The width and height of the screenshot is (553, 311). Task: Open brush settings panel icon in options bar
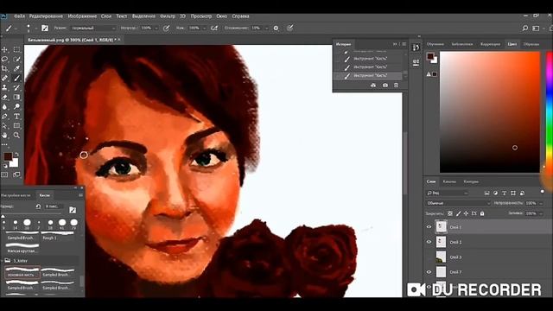coord(45,28)
